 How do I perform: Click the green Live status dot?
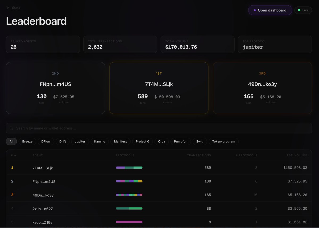[299, 10]
